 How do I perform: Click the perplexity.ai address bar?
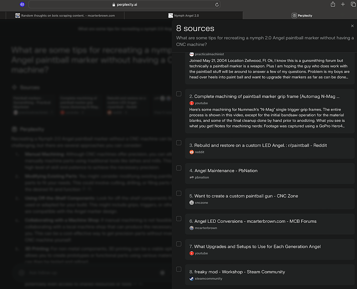coord(124,5)
